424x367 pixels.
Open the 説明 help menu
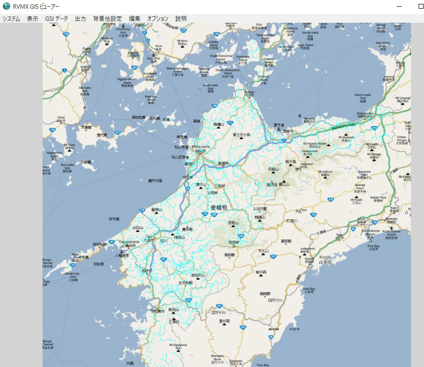pyautogui.click(x=181, y=18)
